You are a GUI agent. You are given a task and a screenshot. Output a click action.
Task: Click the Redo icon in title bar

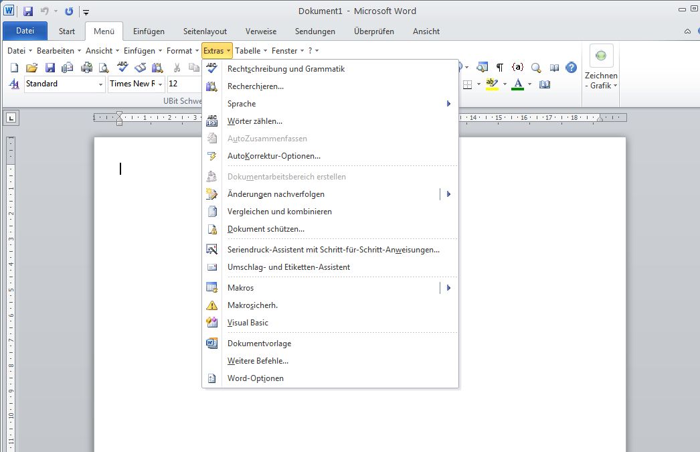[x=69, y=11]
